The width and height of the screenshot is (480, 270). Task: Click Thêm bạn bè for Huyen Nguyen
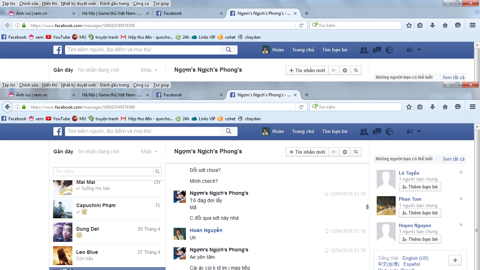coord(420,239)
